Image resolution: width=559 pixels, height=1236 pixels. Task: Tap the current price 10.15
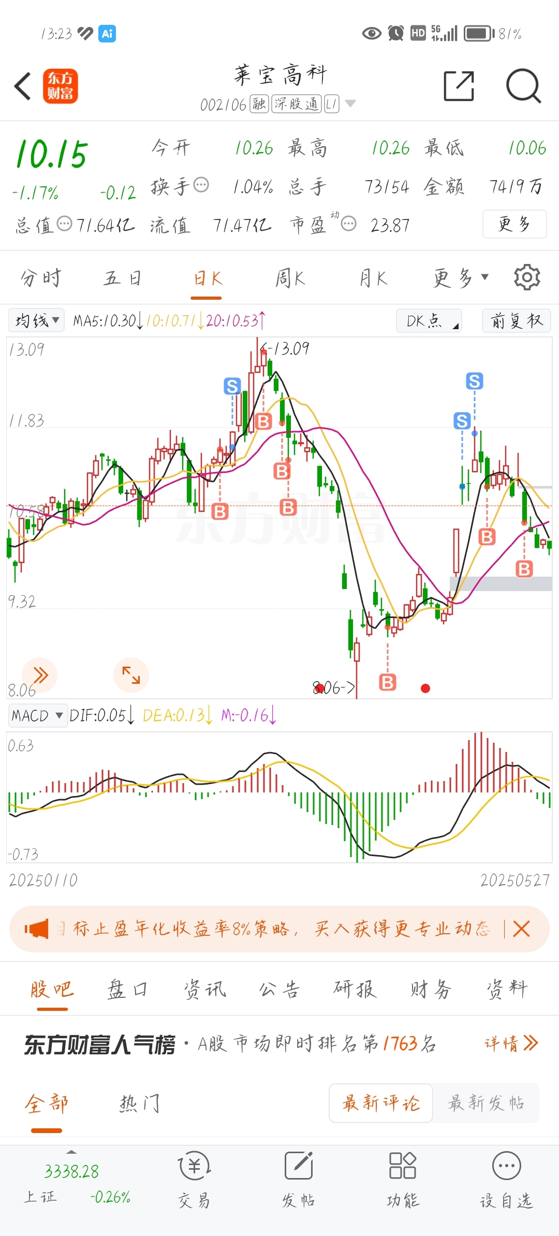coord(52,154)
